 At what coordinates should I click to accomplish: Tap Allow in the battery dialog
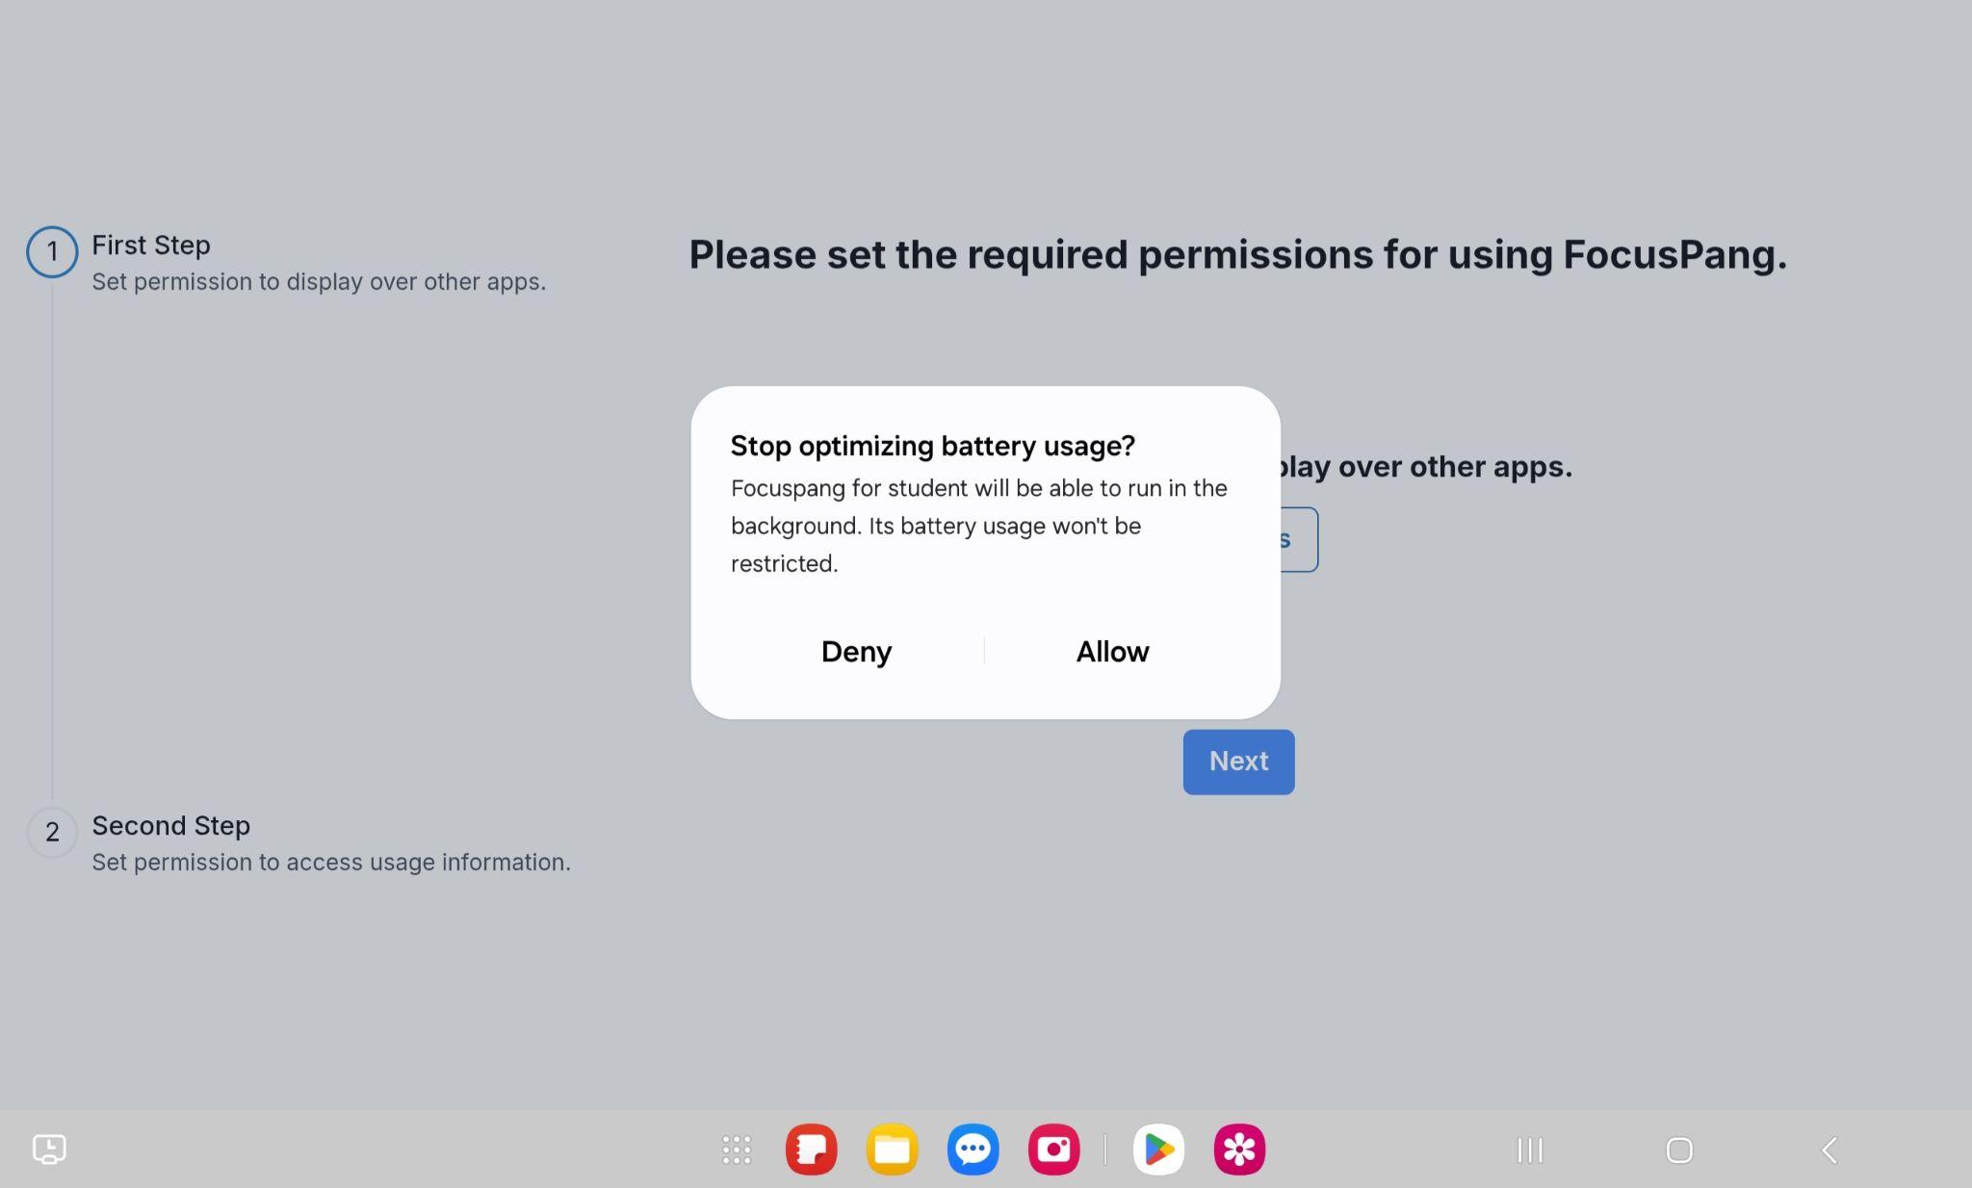(1112, 652)
